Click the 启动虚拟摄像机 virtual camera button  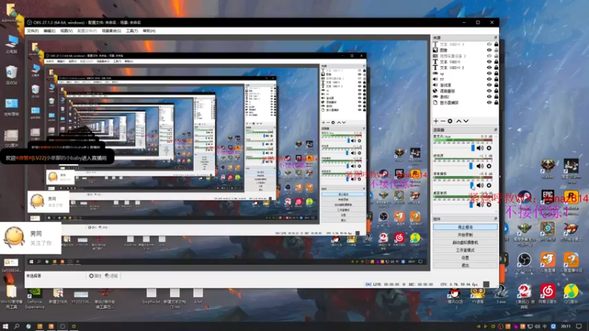465,243
